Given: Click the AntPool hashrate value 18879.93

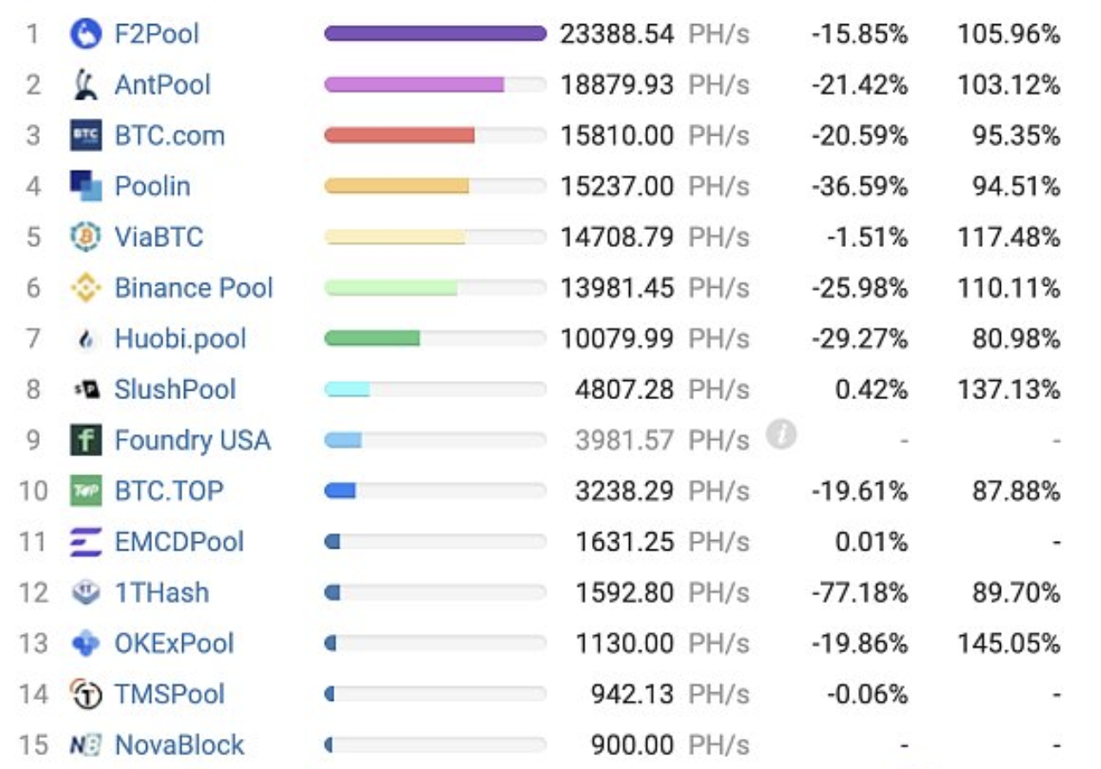Looking at the screenshot, I should point(617,85).
